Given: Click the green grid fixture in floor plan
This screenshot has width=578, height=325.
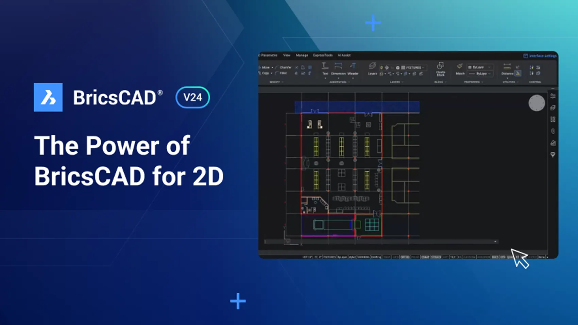Looking at the screenshot, I should coord(372,225).
